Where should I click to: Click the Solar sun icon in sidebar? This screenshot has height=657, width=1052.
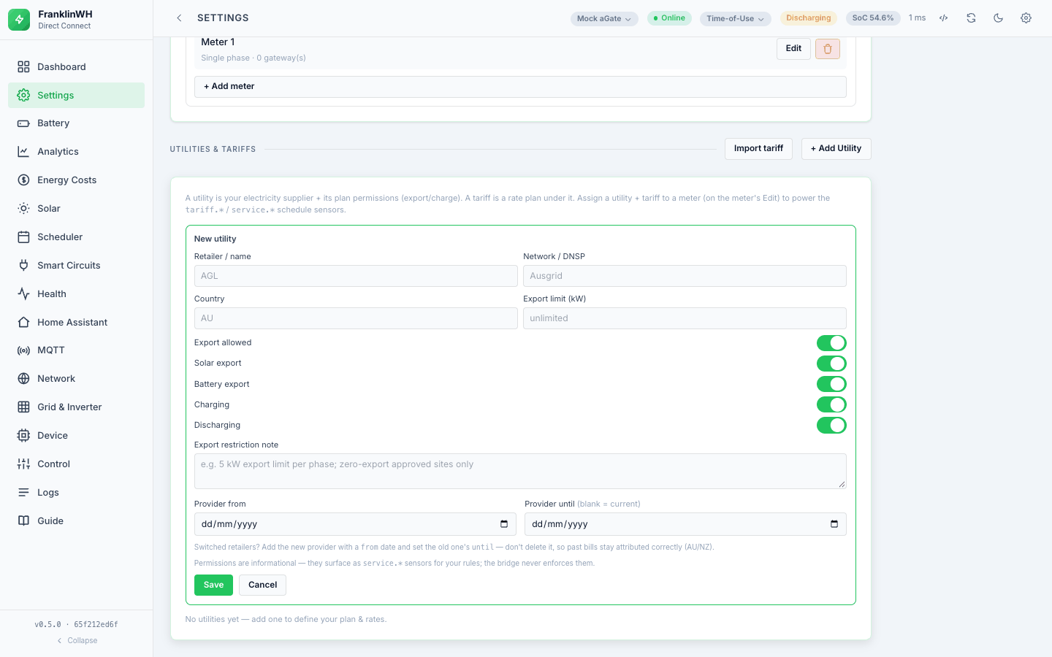coord(23,209)
